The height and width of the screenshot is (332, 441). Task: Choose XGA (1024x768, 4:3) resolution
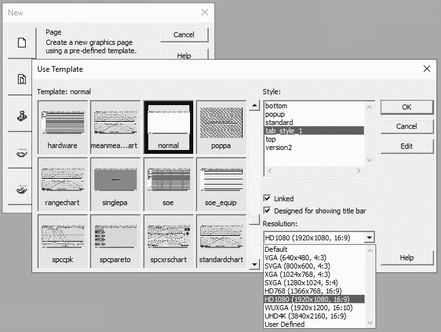(314, 274)
